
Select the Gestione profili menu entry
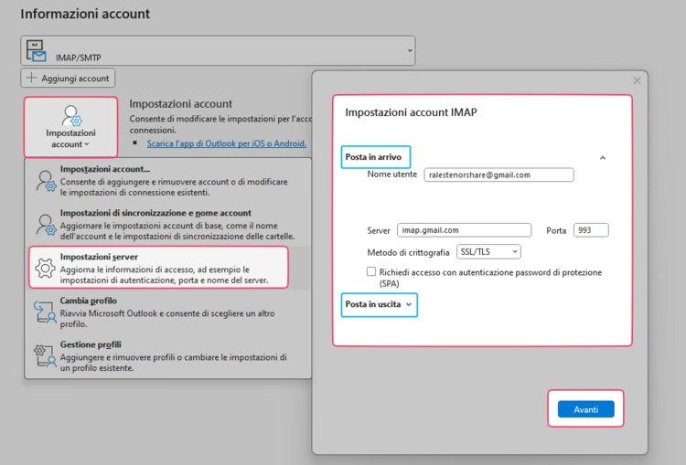(x=168, y=355)
